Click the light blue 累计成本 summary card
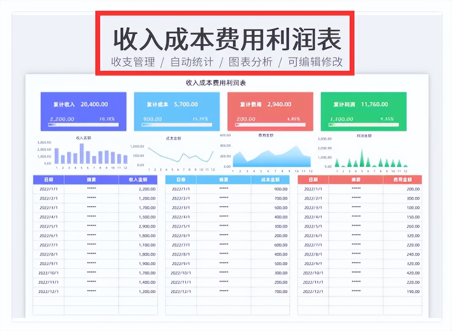This screenshot has width=452, height=331. (177, 111)
